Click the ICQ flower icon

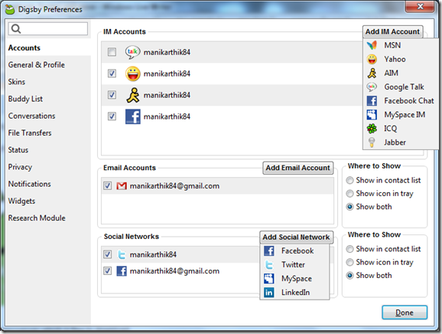[x=372, y=129]
